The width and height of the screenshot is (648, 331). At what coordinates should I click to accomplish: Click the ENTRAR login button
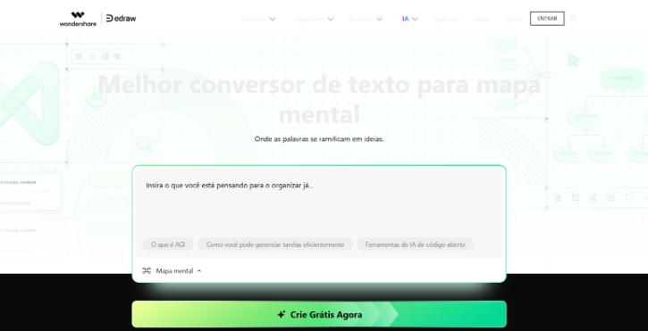(x=547, y=19)
